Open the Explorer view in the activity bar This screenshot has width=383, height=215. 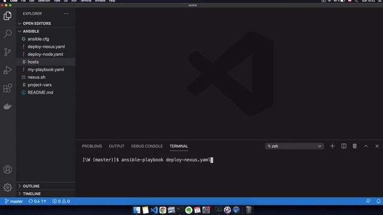[8, 16]
